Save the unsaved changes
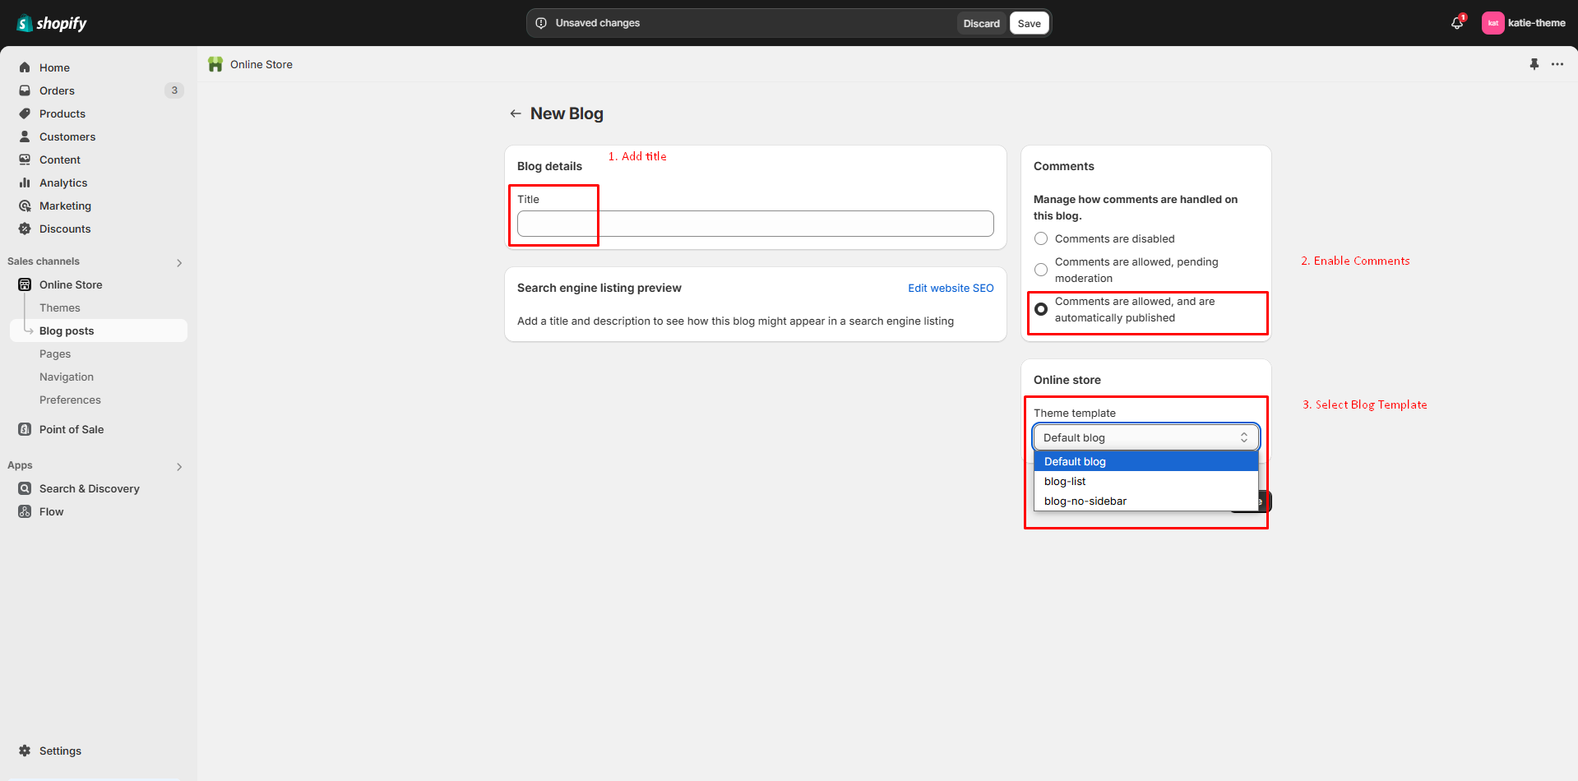This screenshot has height=781, width=1578. click(x=1029, y=23)
